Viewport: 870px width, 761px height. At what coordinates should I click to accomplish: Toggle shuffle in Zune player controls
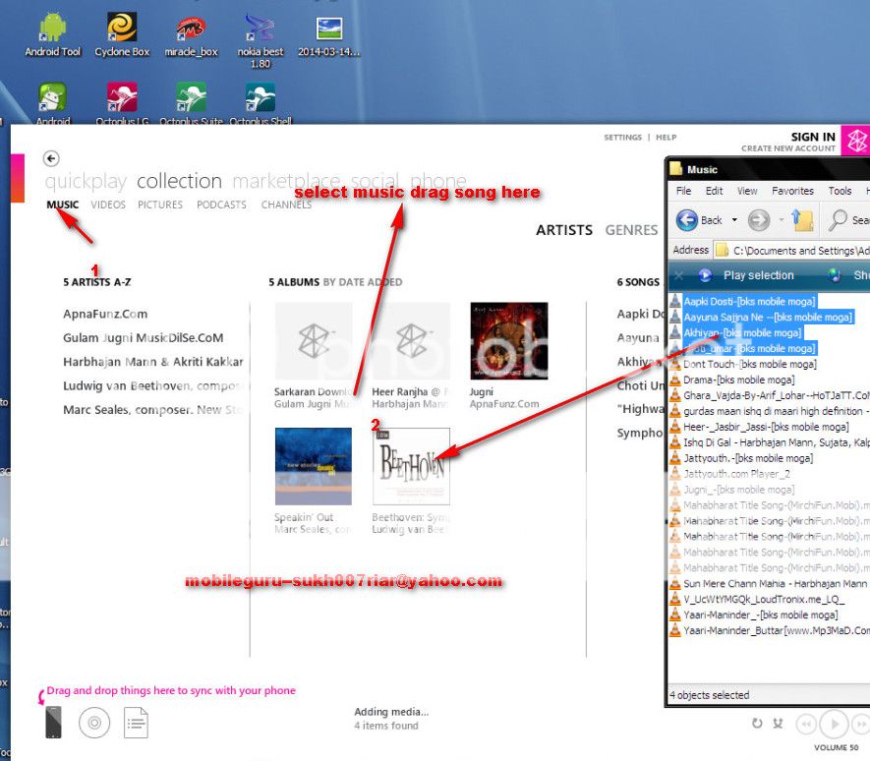tap(778, 724)
